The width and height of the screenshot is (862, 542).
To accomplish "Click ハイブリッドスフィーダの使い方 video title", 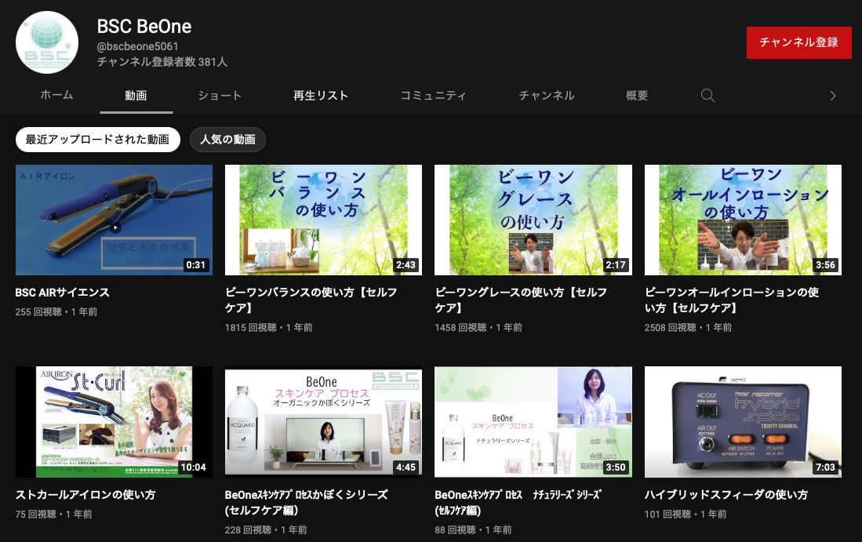I will [726, 495].
